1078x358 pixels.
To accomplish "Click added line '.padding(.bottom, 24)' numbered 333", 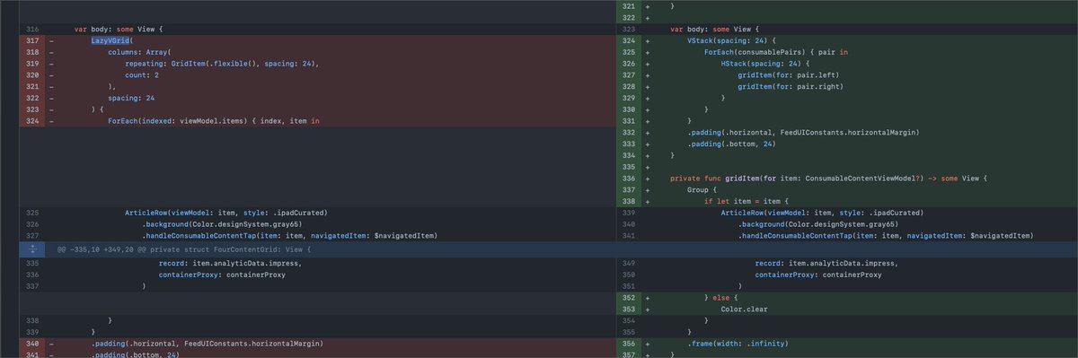I will 730,144.
